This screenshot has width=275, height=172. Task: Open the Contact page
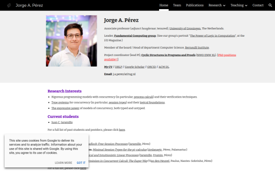[x=258, y=5]
